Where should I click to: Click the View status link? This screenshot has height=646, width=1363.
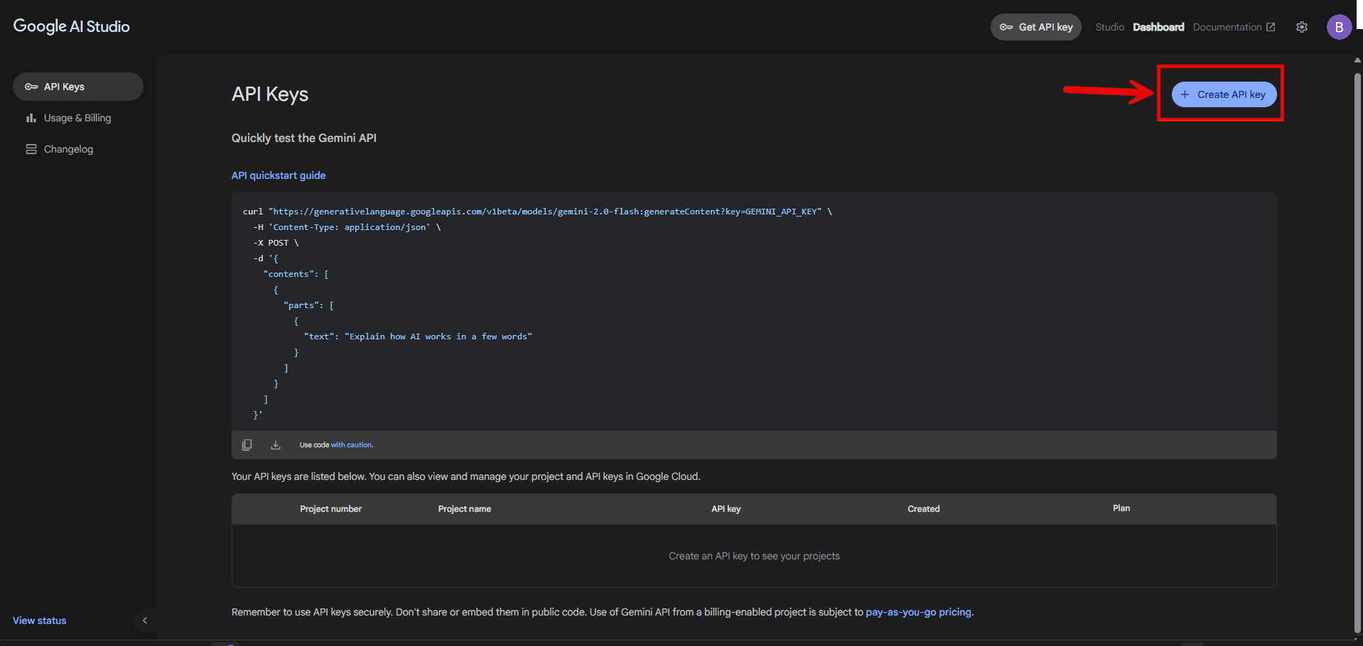tap(39, 620)
